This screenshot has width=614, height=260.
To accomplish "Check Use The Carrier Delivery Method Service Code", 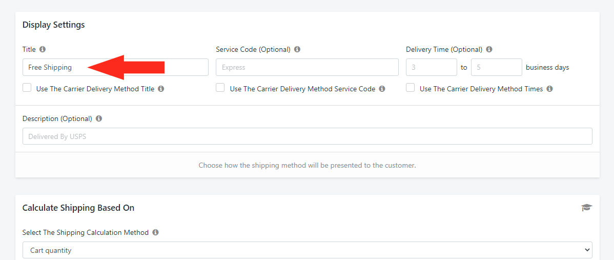I will click(x=220, y=88).
